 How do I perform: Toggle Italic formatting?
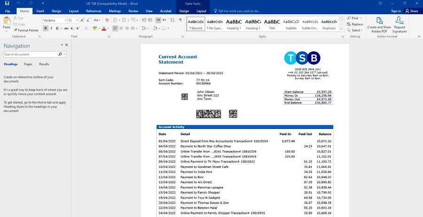[x=52, y=29]
